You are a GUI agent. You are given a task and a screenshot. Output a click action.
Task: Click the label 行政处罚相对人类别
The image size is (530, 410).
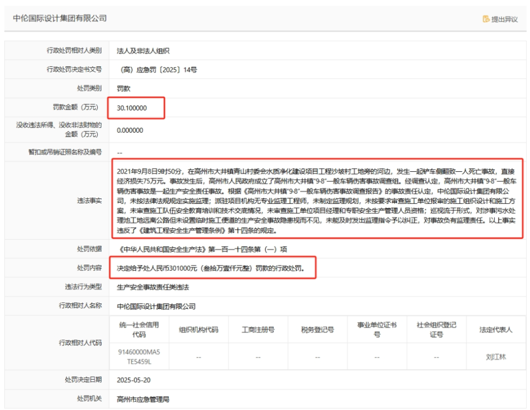click(x=74, y=50)
